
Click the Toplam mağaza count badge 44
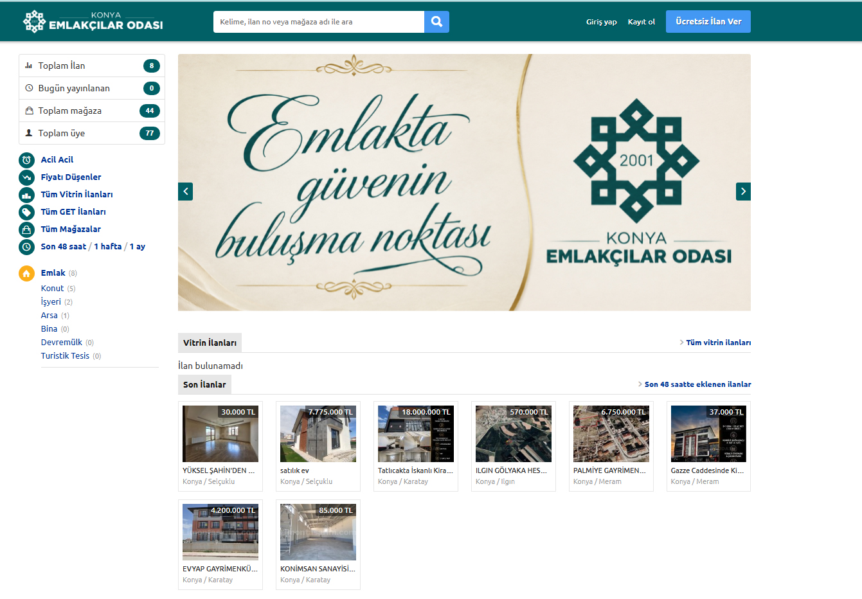click(150, 111)
